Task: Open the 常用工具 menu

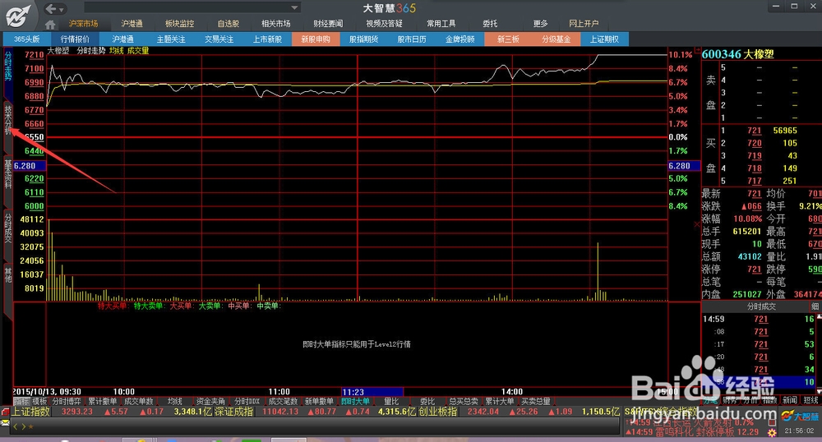Action: pyautogui.click(x=441, y=24)
